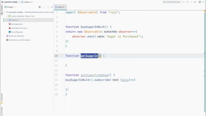Click buySugarInBulk function name on line 4
The image size is (206, 116).
(x=93, y=27)
